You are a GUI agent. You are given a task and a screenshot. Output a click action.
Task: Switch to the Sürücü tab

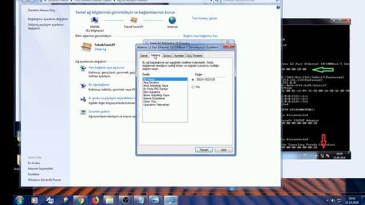tap(167, 56)
